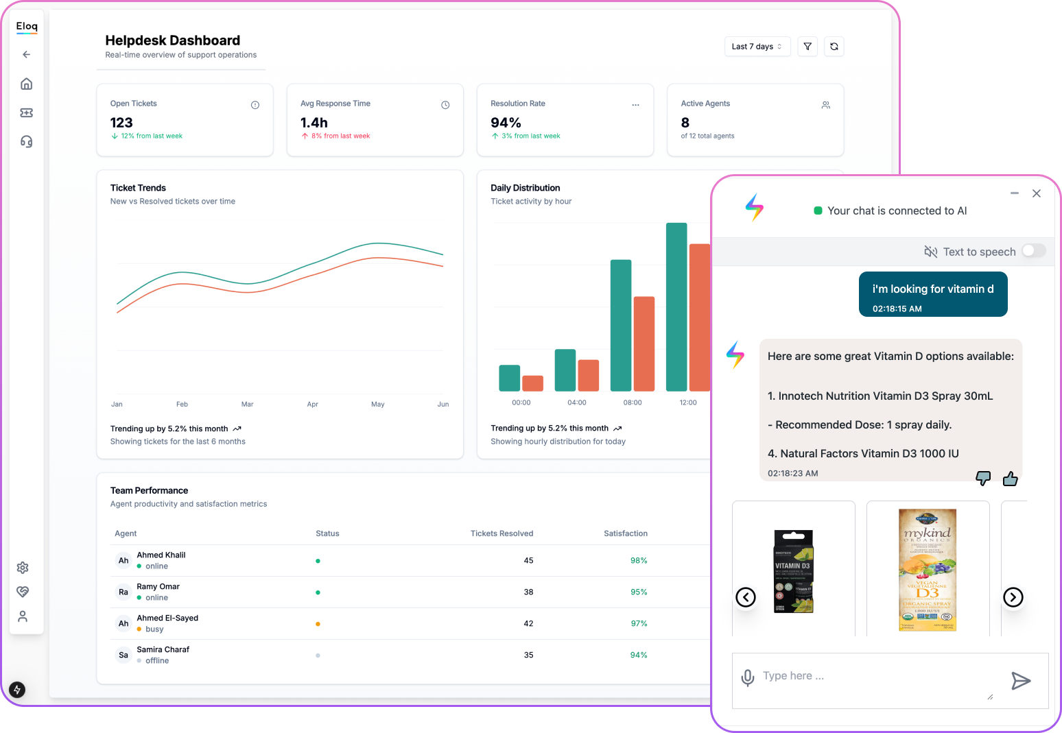Viewport: 1062px width, 733px height.
Task: Open the headset support icon in sidebar
Action: coord(27,141)
